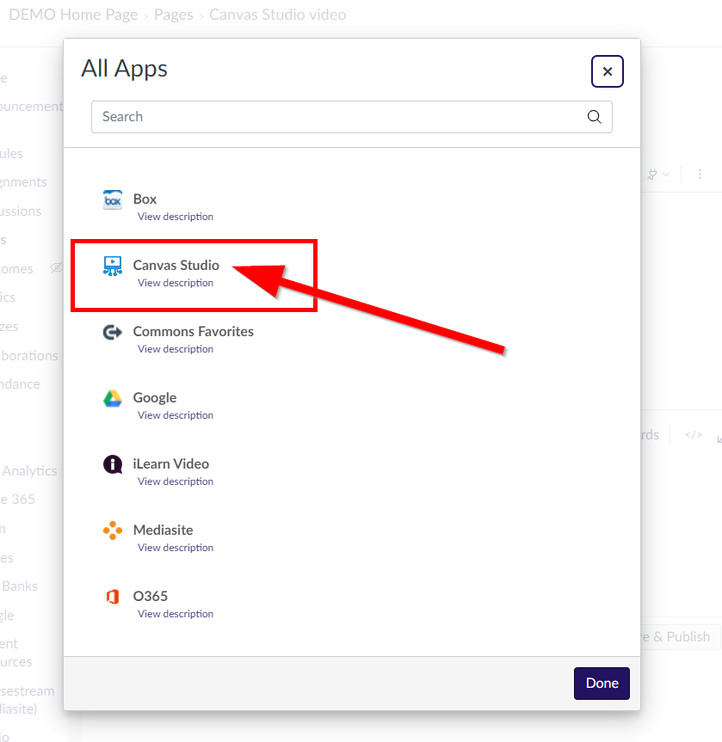The height and width of the screenshot is (742, 722).
Task: Click the iLearn Video app icon
Action: 113,464
